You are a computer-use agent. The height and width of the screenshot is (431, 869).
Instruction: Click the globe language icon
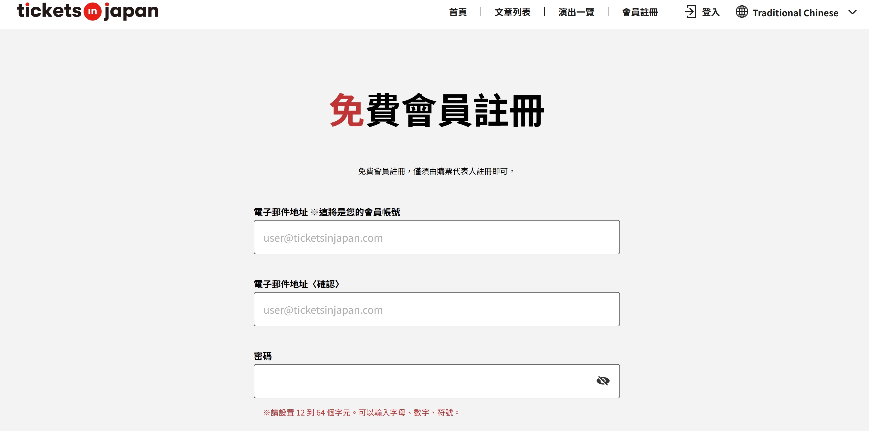[741, 12]
